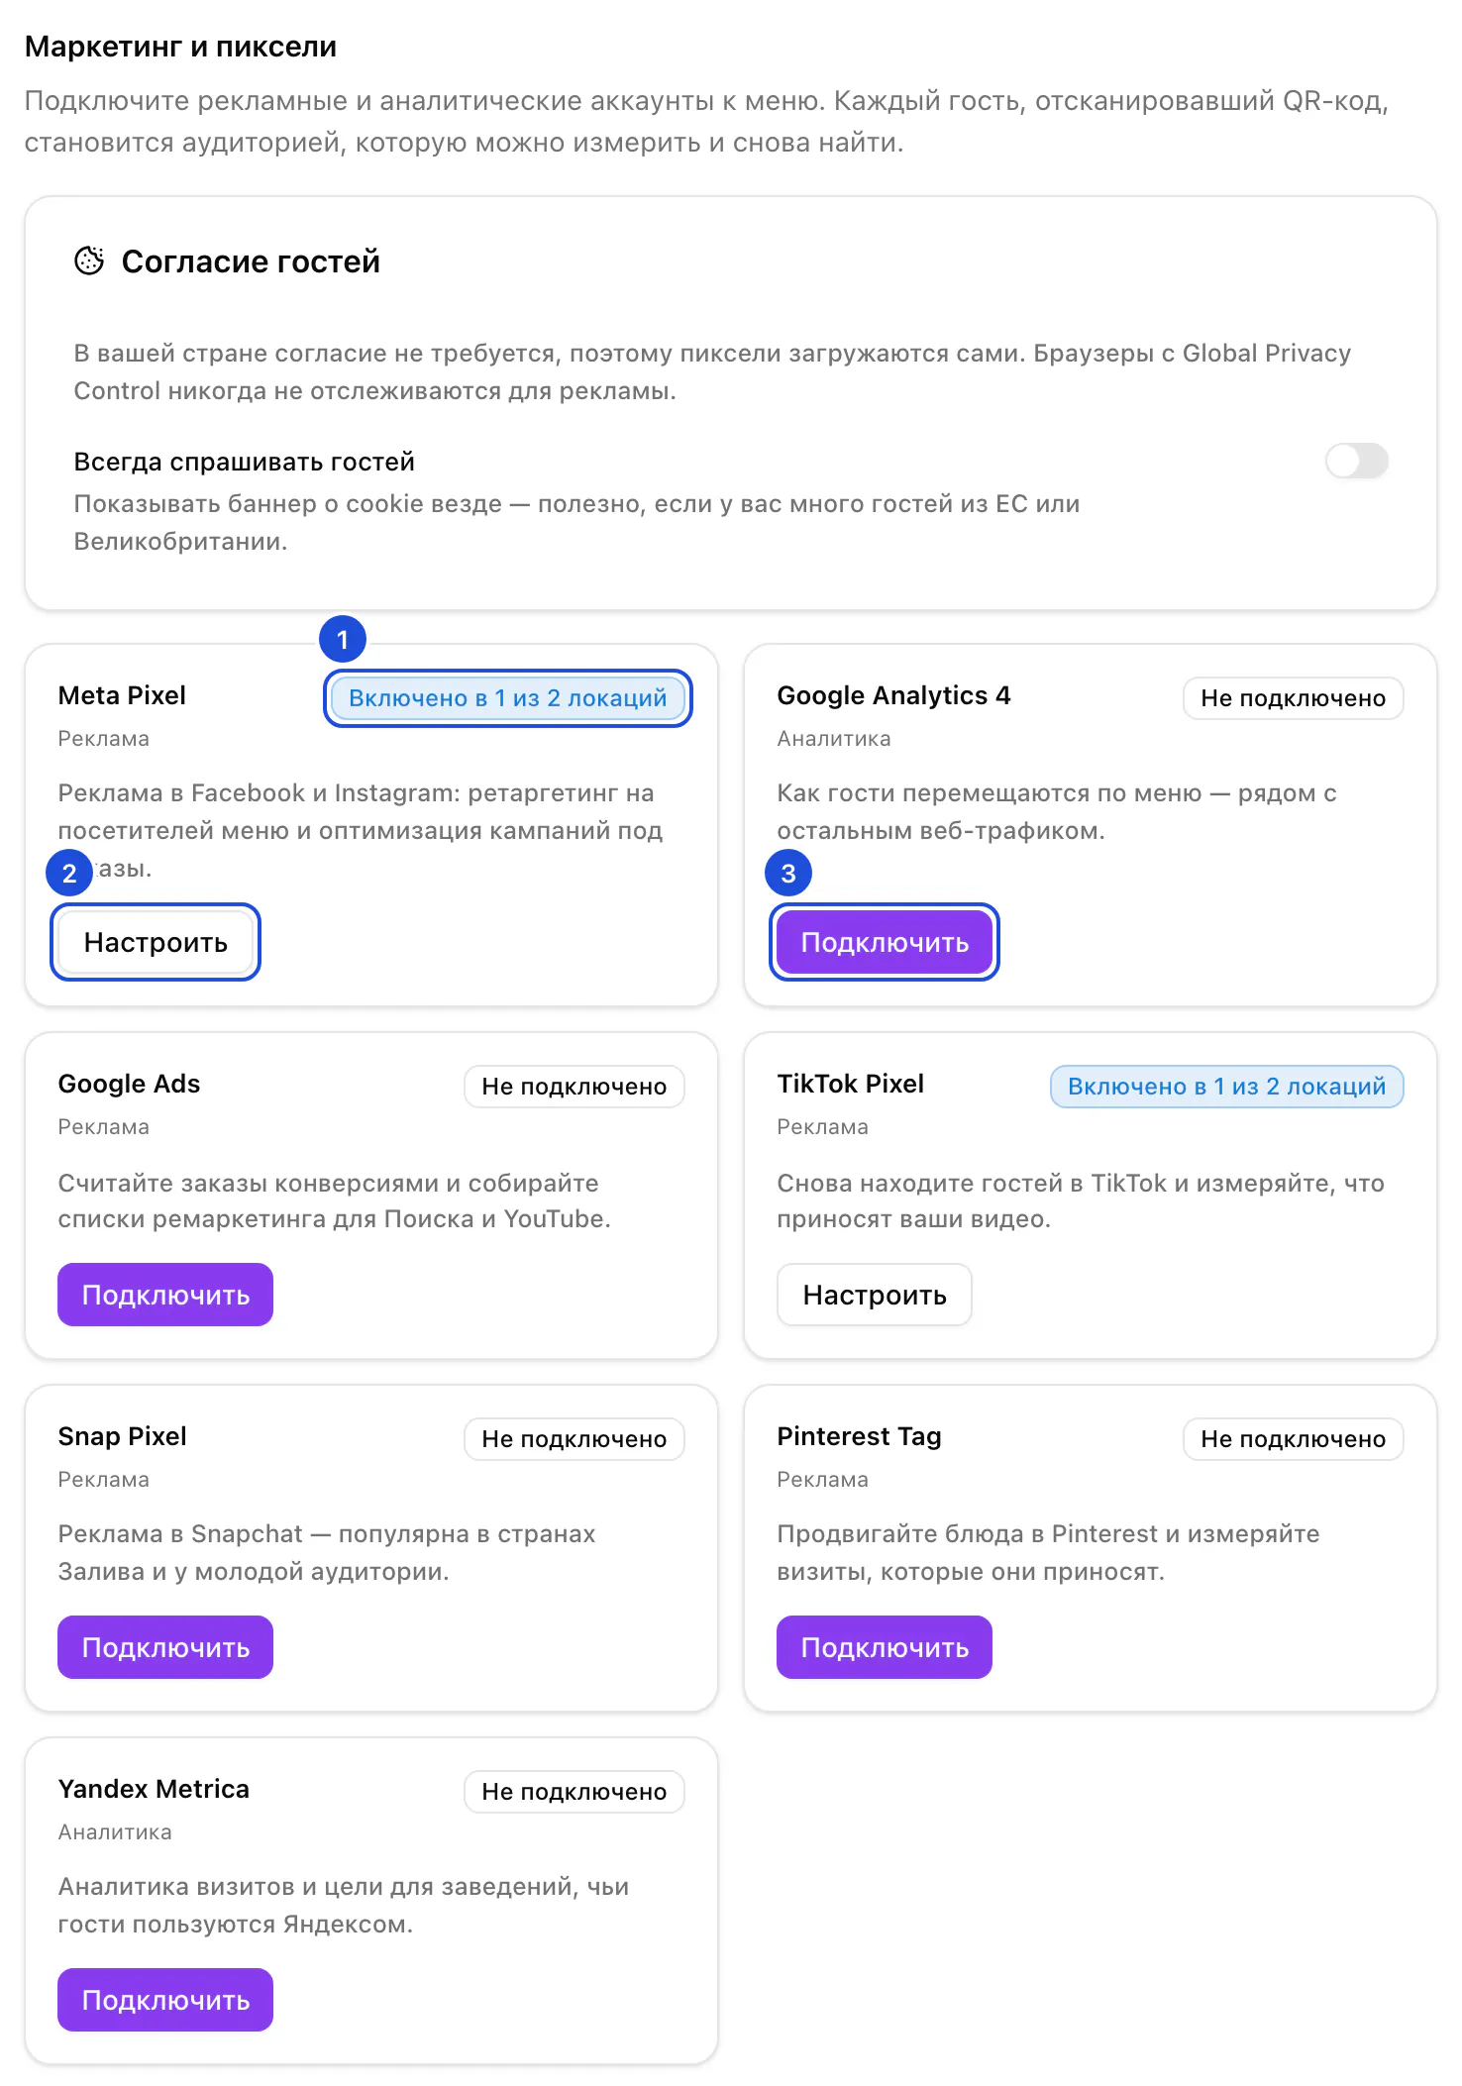Toggle Всегда спрашивать гостей switch
The height and width of the screenshot is (2086, 1462).
pos(1357,461)
